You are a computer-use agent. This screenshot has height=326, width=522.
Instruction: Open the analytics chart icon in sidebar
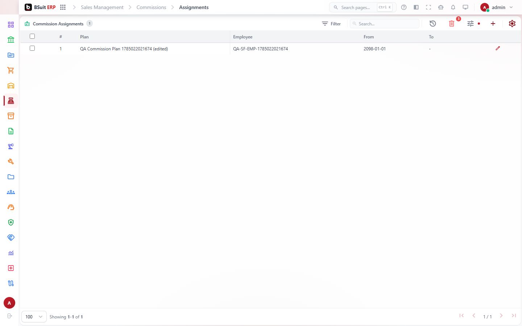click(x=11, y=253)
